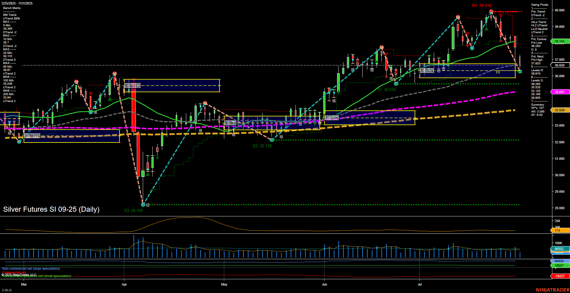Click the green 18607 COT value marker
The width and height of the screenshot is (570, 293).
560,265
